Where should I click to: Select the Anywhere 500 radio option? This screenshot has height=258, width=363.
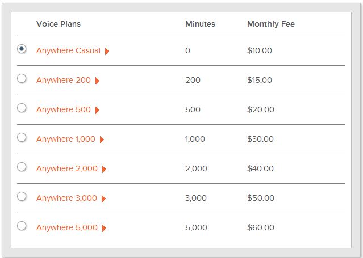[x=22, y=108]
